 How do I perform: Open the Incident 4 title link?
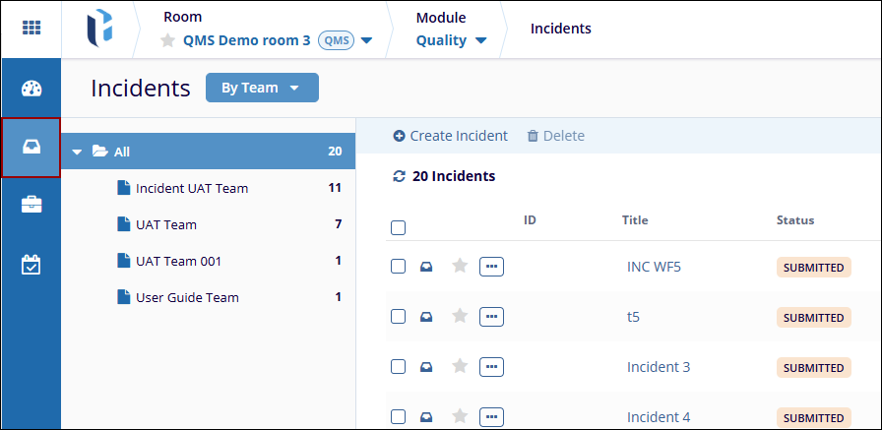(659, 417)
